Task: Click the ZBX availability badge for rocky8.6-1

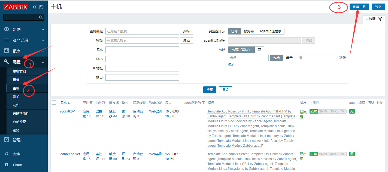Action: tap(314, 111)
